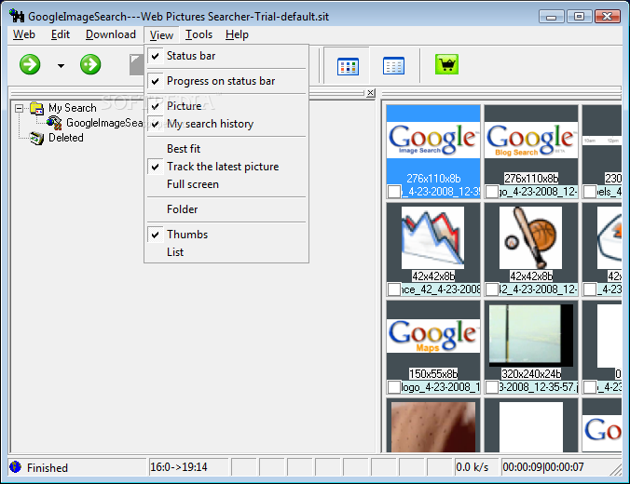
Task: Select GoogleImageSea tree item
Action: (104, 123)
